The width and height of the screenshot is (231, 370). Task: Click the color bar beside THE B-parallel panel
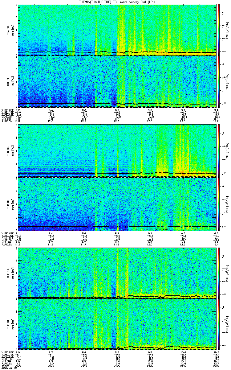pyautogui.click(x=219, y=325)
